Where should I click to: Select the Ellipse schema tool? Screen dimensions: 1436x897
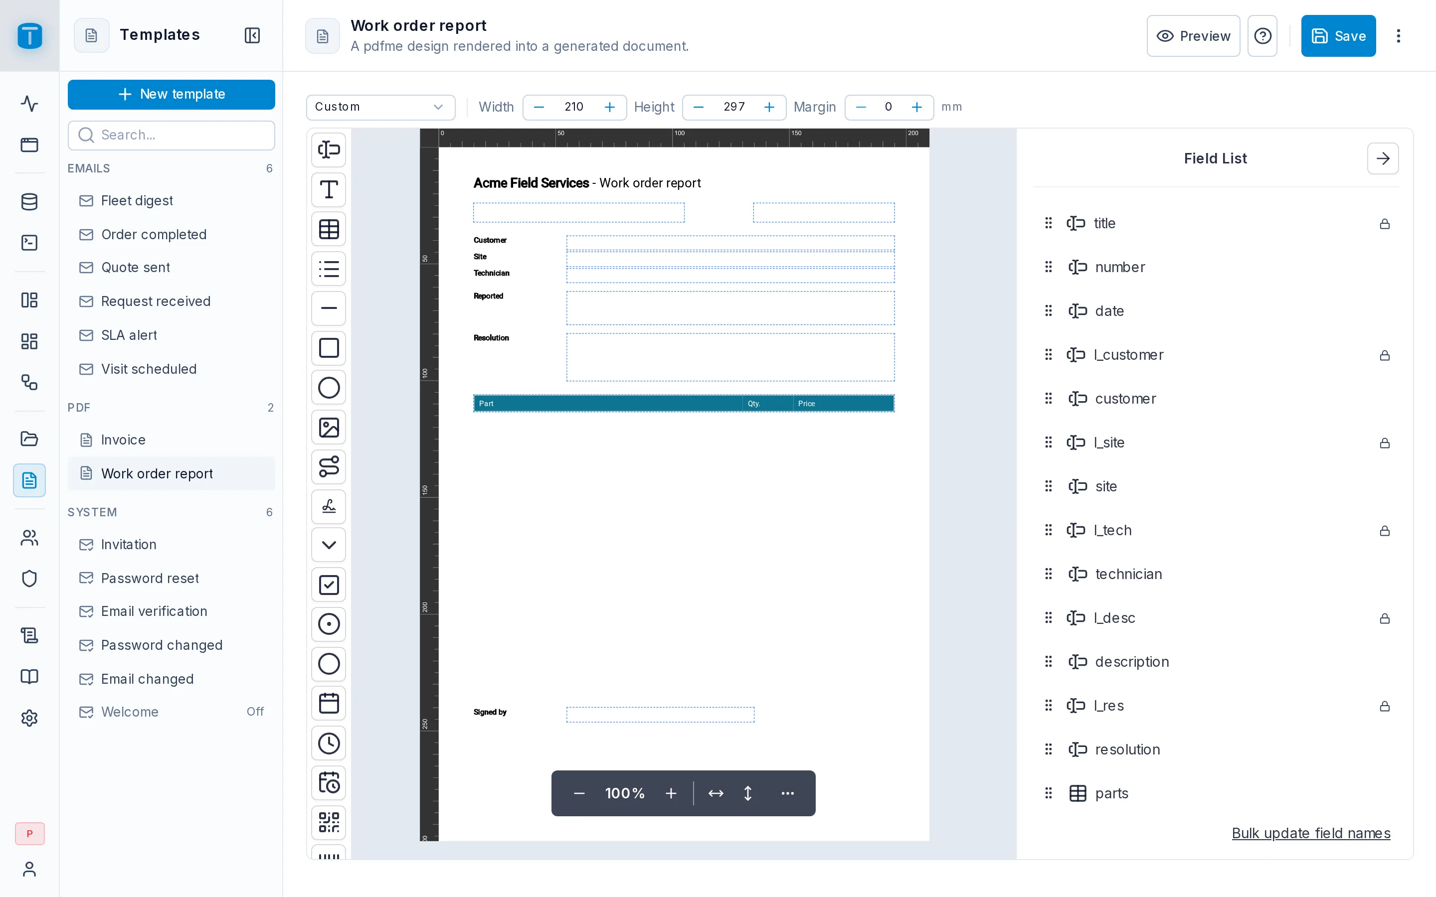329,387
